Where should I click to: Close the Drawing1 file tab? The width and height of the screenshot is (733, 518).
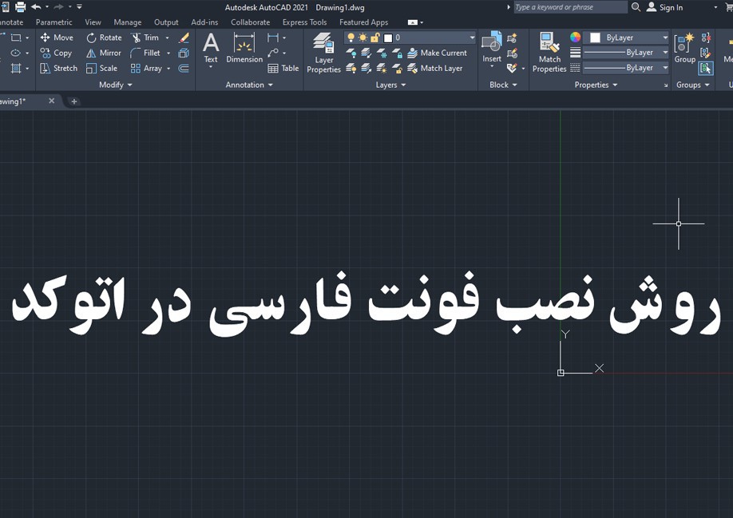point(51,101)
